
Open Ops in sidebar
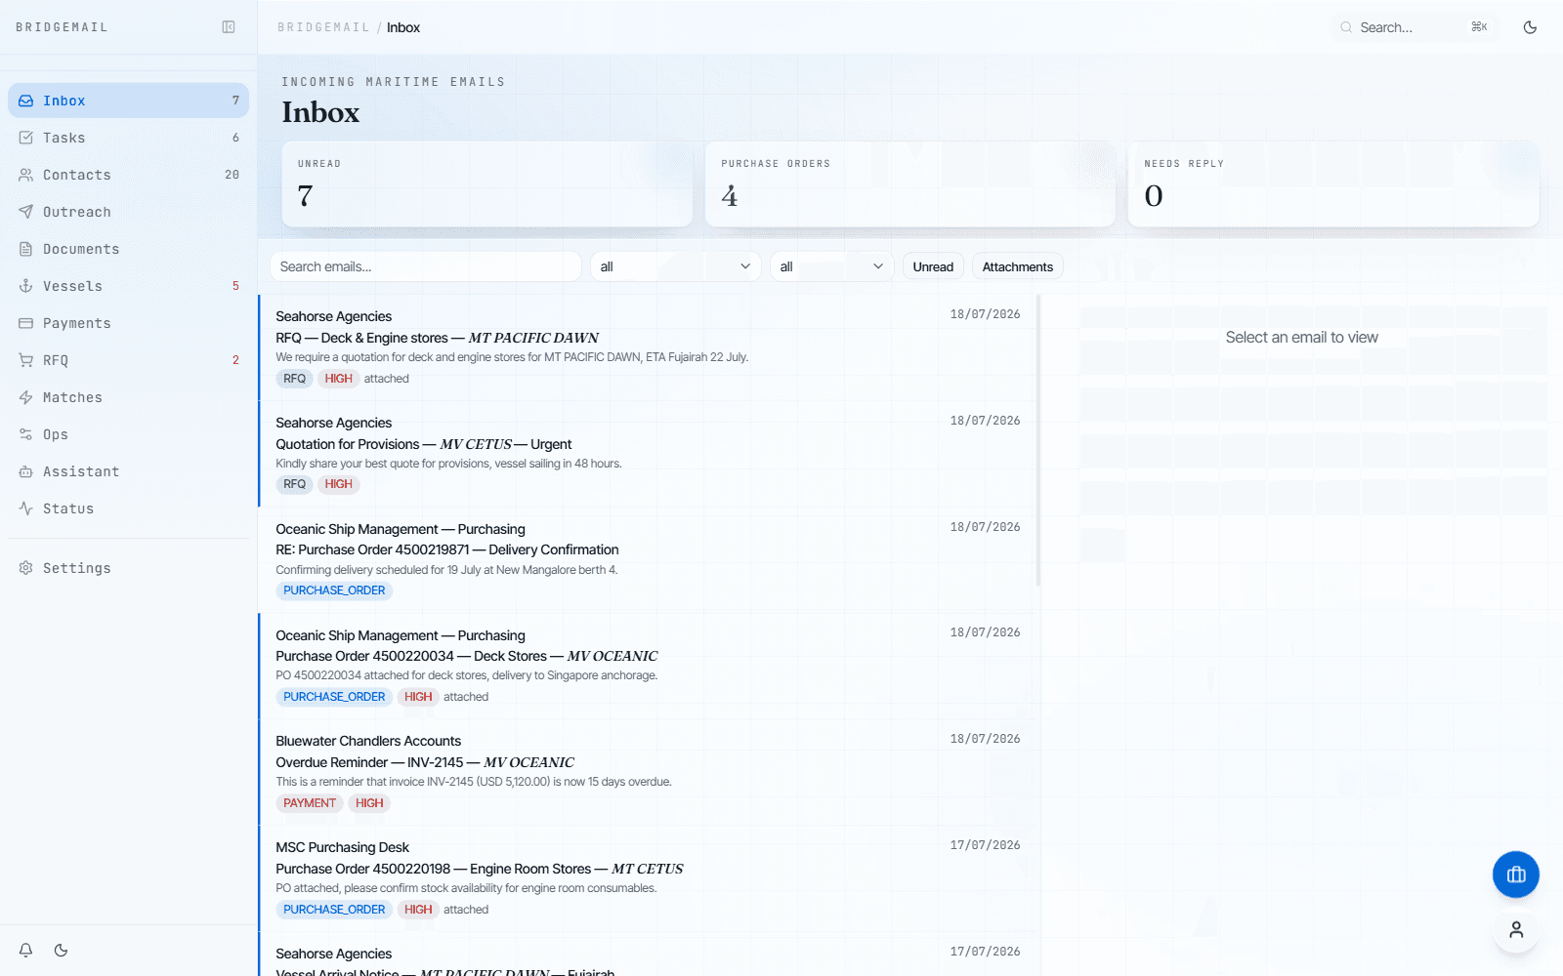point(128,434)
